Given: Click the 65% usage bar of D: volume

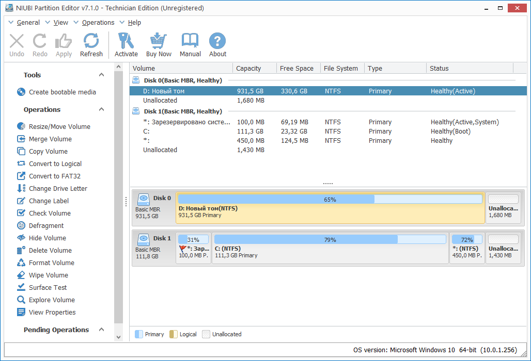Looking at the screenshot, I should tap(330, 199).
